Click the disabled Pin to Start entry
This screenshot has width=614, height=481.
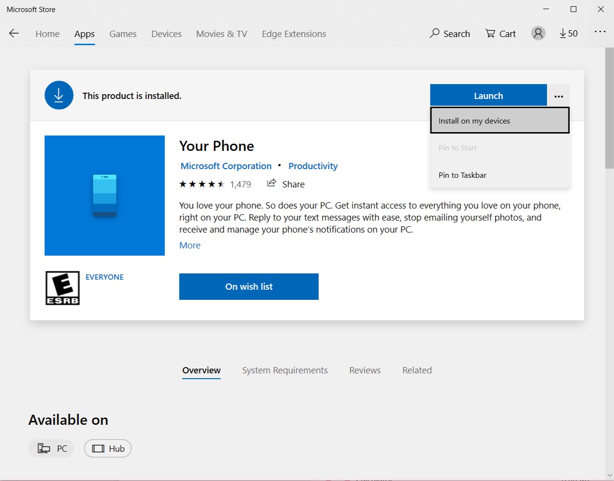[500, 148]
